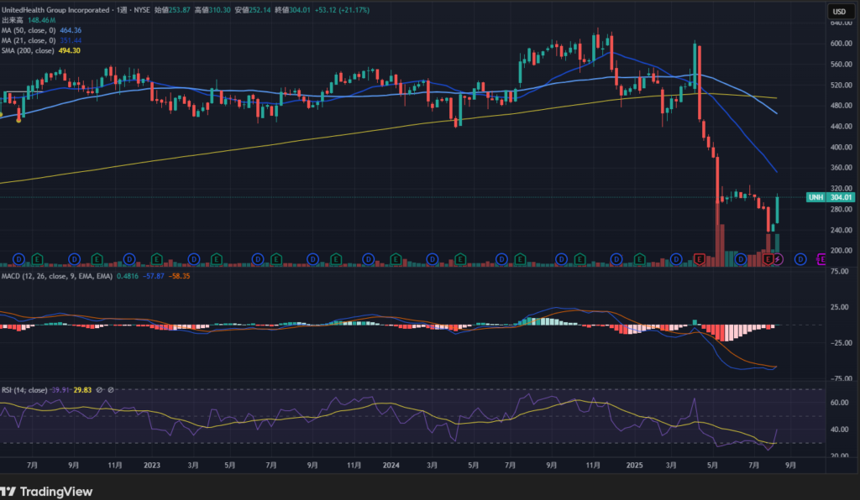Click the second ⊘ icon in RSI legend

pos(111,390)
